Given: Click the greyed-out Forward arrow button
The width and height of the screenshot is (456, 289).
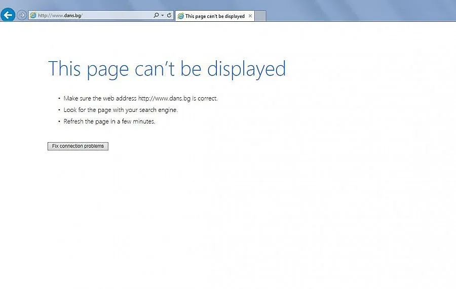Looking at the screenshot, I should click(x=22, y=15).
